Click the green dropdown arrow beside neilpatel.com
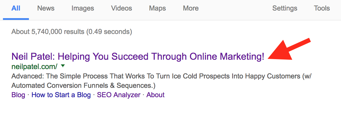Image resolution: width=341 pixels, height=113 pixels. tap(63, 66)
